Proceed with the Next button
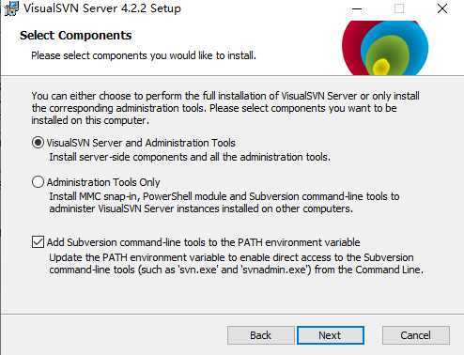Viewport: 464px width, 355px height. tap(331, 335)
